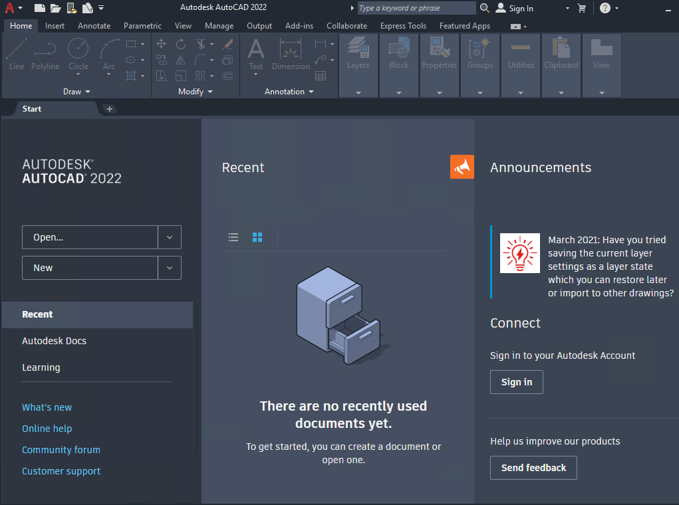
Task: Open the Manage ribbon tab
Action: point(219,26)
